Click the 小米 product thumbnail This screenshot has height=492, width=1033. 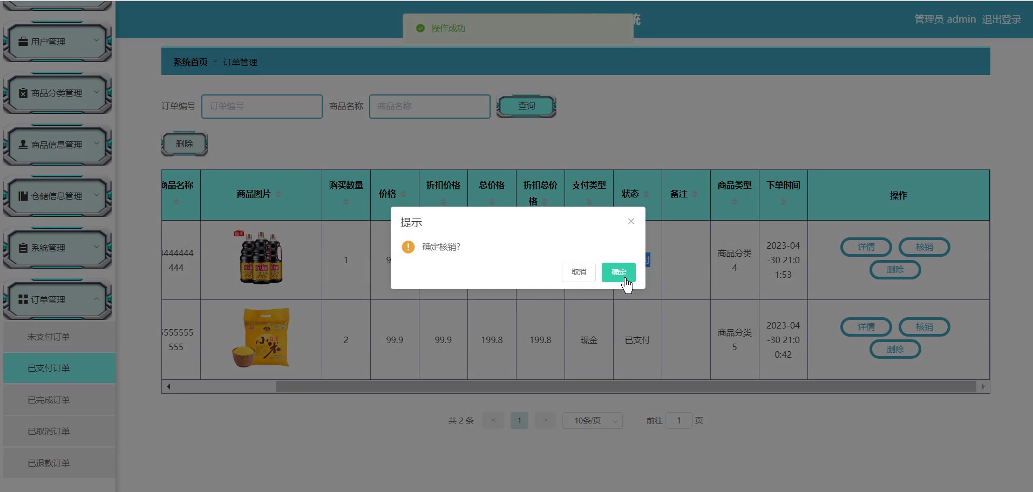261,338
